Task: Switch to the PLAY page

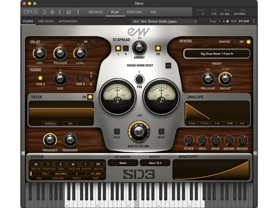Action: 115,12
